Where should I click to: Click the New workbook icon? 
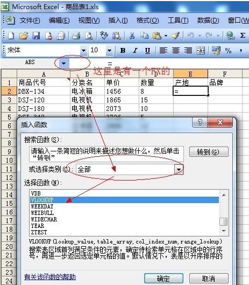(11, 36)
